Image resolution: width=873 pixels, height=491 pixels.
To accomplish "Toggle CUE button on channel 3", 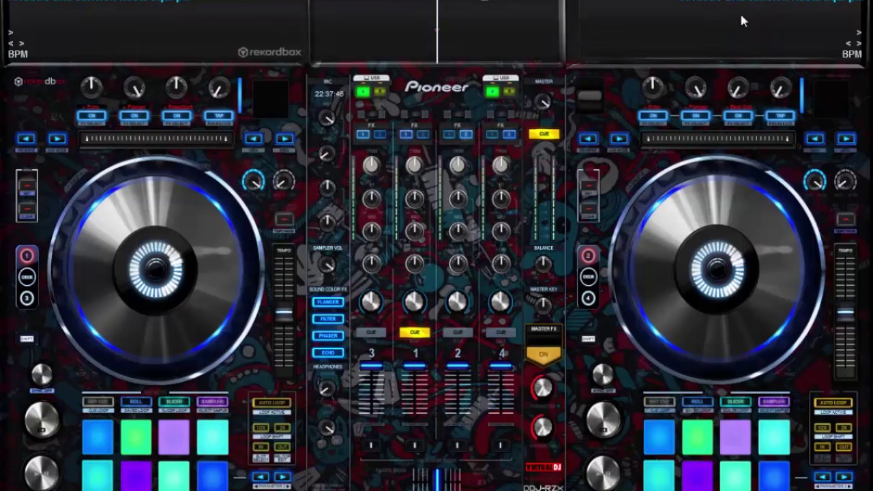I will click(371, 332).
